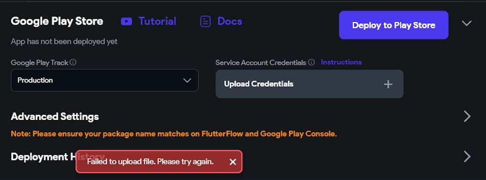The width and height of the screenshot is (486, 180).
Task: Click the Upload Credentials button label
Action: 259,84
